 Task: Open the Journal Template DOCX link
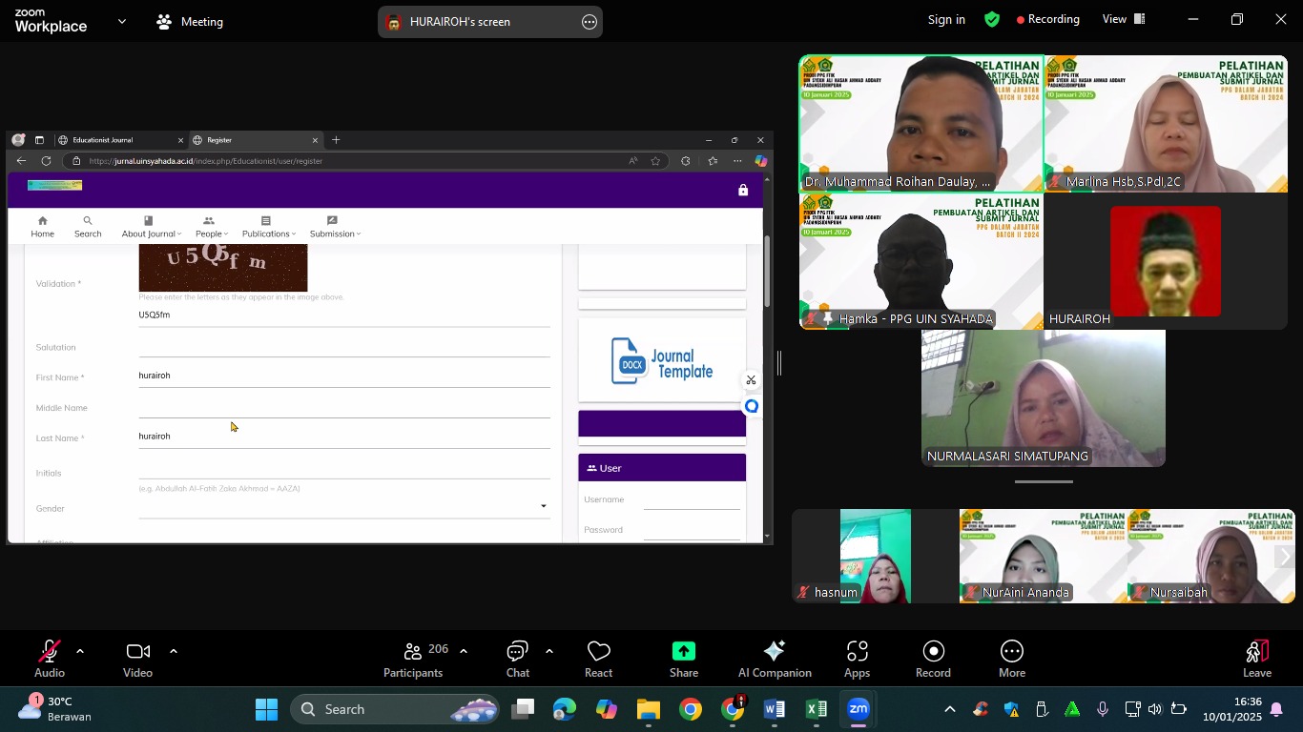pyautogui.click(x=662, y=361)
